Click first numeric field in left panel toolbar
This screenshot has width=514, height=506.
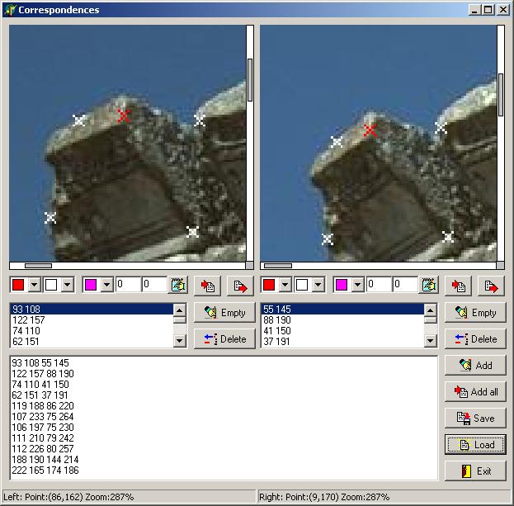coord(128,284)
